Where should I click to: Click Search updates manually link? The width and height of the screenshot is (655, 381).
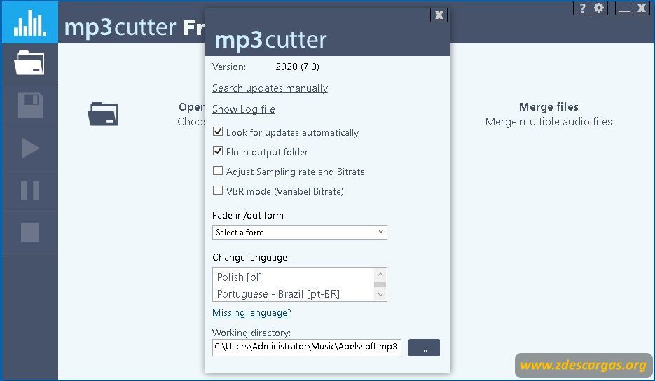pyautogui.click(x=270, y=88)
